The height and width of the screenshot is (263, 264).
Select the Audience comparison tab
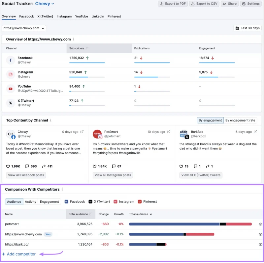(x=14, y=201)
